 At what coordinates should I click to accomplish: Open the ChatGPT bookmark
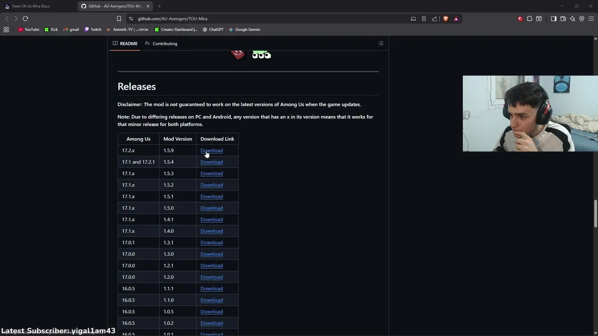[x=213, y=29]
